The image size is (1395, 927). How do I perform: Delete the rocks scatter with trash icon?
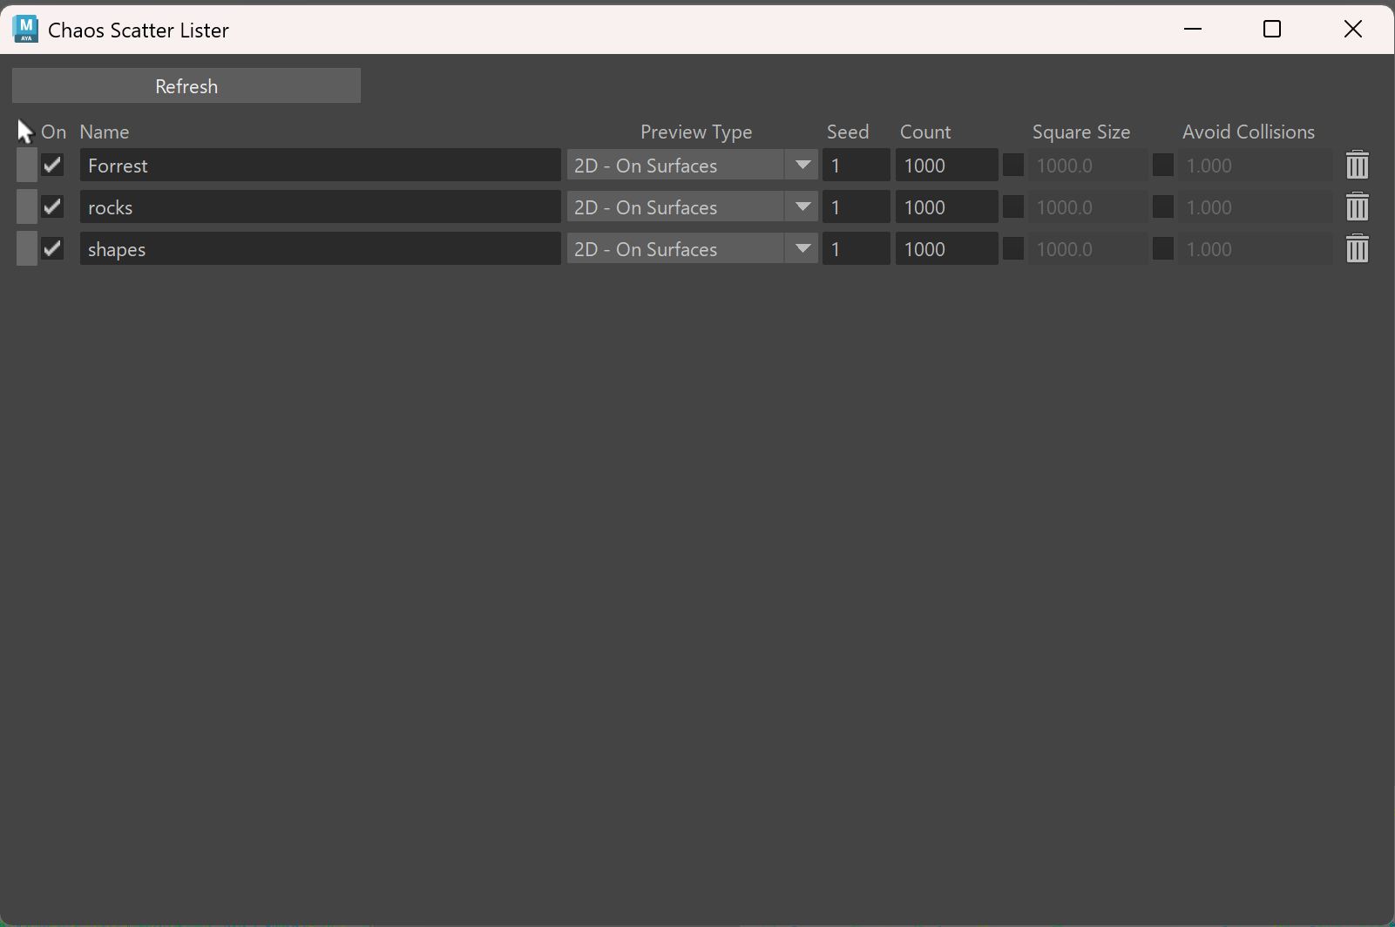pyautogui.click(x=1357, y=207)
